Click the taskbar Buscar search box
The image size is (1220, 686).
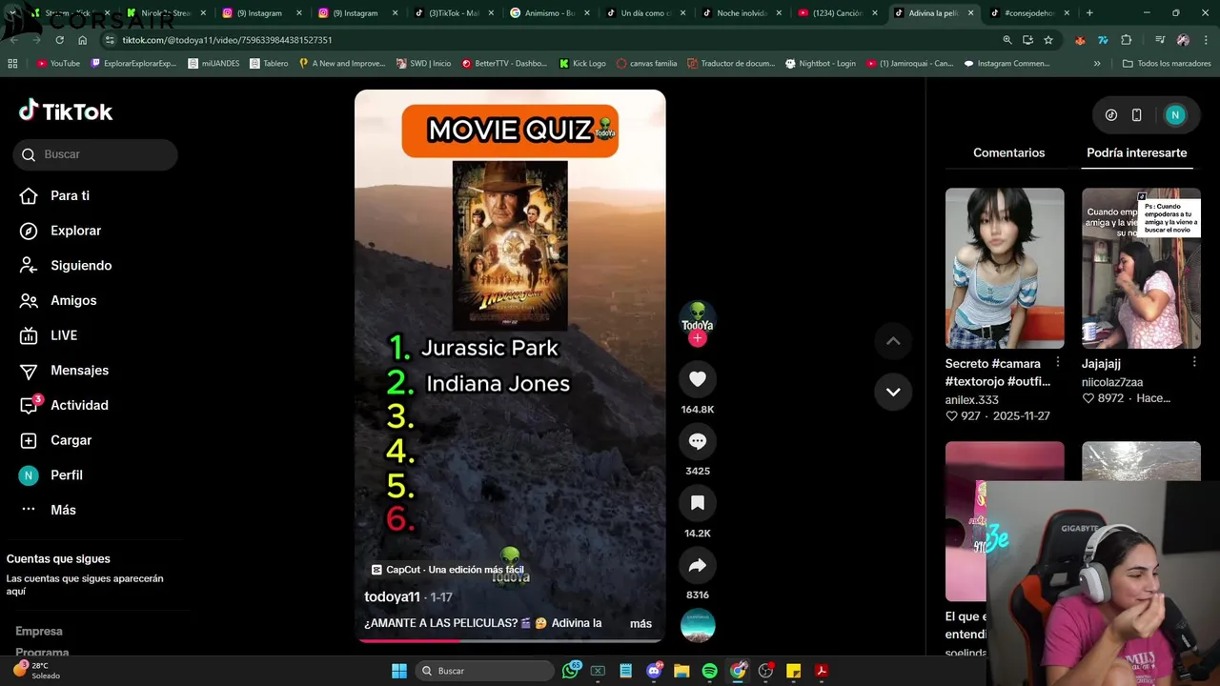(486, 671)
